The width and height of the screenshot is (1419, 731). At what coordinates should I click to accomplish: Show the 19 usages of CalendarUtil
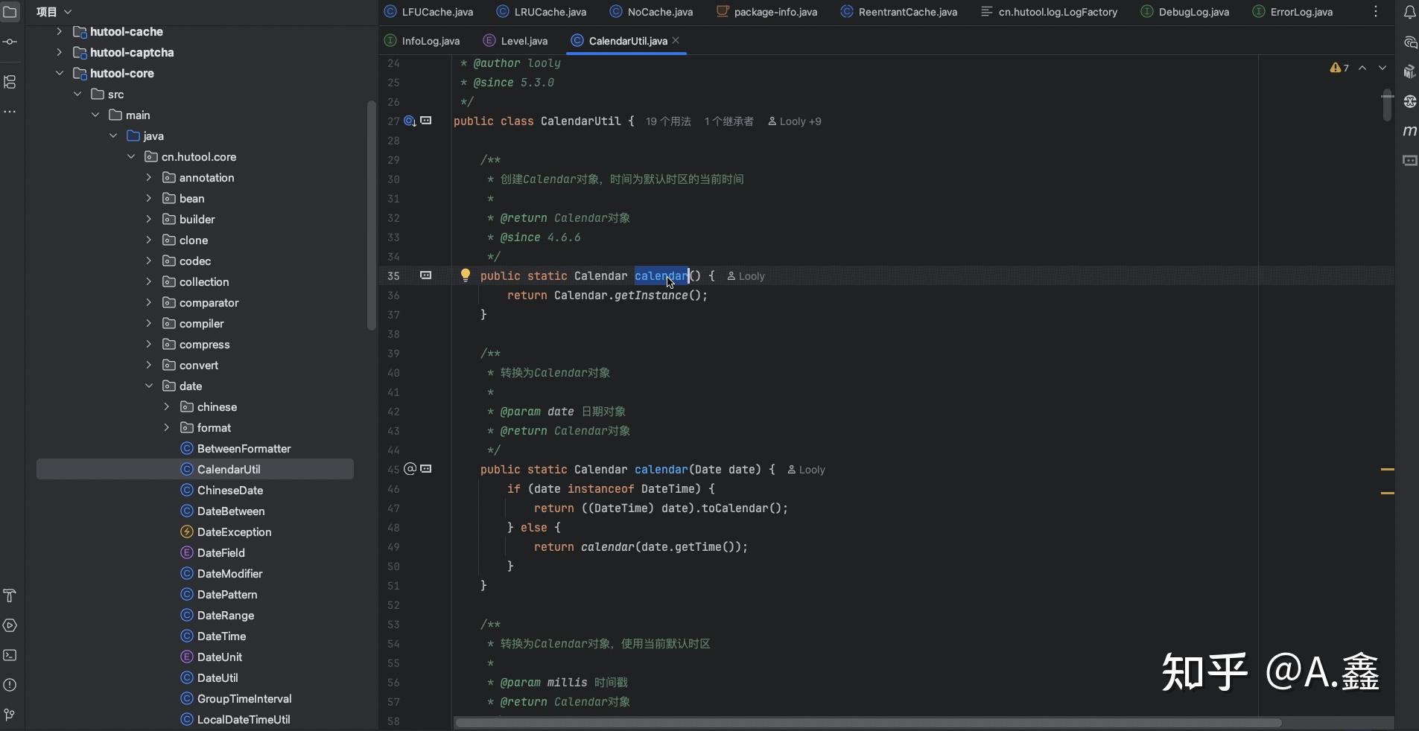point(668,121)
